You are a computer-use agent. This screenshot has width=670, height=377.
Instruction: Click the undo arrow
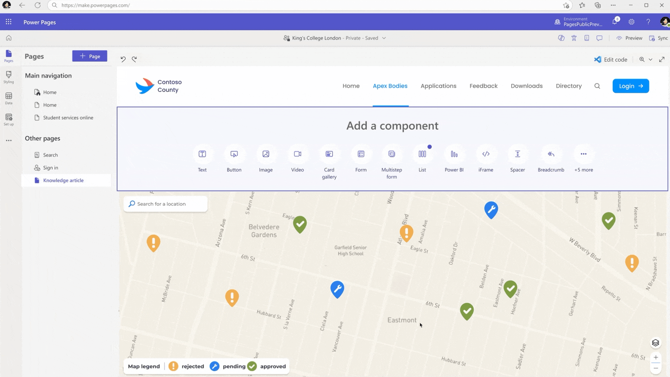coord(123,59)
